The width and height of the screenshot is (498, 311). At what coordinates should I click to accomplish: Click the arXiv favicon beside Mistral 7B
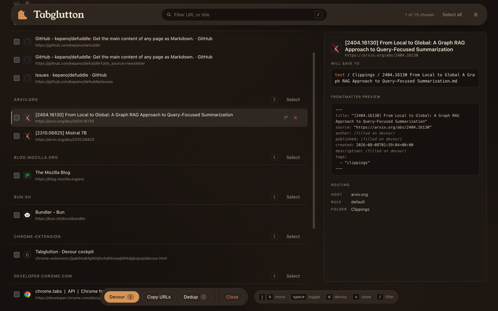pos(27,136)
